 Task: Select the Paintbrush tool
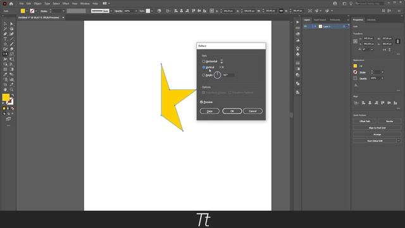pyautogui.click(x=11, y=44)
